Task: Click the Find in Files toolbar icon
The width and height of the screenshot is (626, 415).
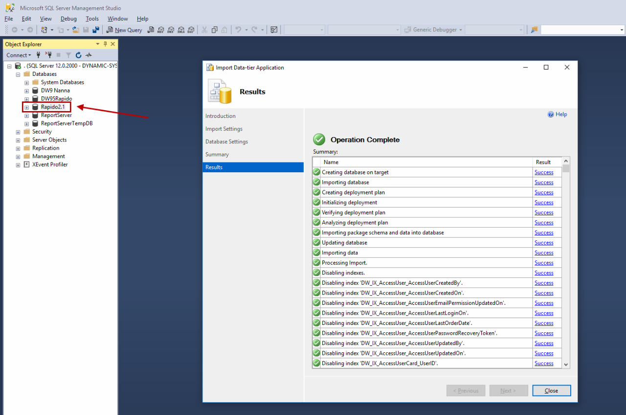Action: coord(534,30)
